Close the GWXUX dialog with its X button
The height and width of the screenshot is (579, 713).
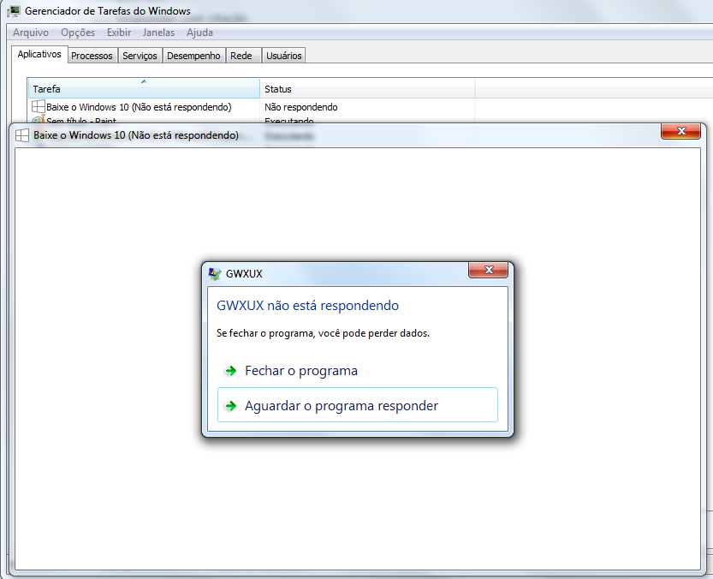click(489, 271)
